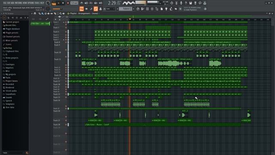
Task: Click the transport stop button
Action: point(63,3)
